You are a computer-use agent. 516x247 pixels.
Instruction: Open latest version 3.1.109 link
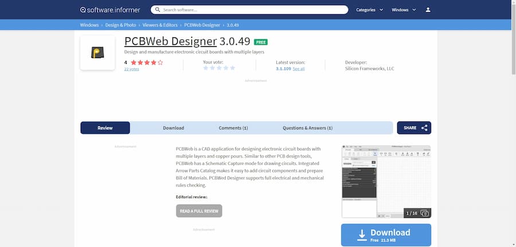coord(283,69)
